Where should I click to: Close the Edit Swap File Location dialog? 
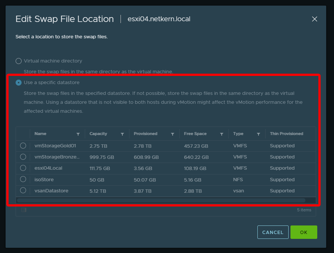(x=314, y=19)
